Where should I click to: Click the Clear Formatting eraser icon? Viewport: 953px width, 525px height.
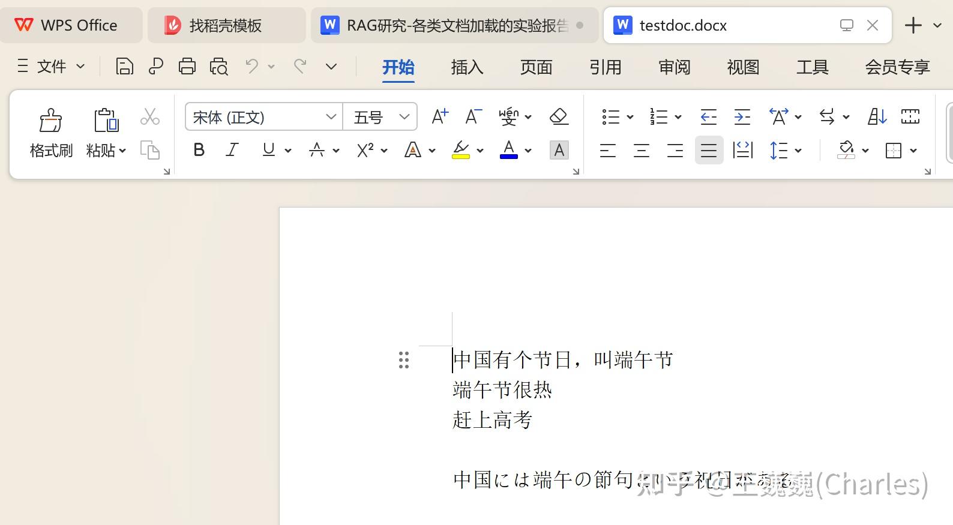pyautogui.click(x=559, y=116)
